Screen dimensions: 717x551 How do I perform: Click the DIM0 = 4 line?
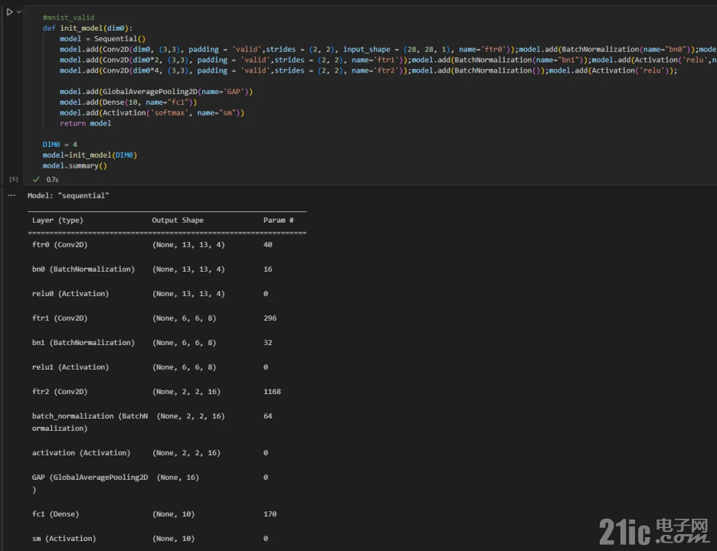coord(60,145)
